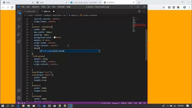Viewport: 192px width, 108px height.
Task: Open the Manage gear in activity bar
Action: 19,98
